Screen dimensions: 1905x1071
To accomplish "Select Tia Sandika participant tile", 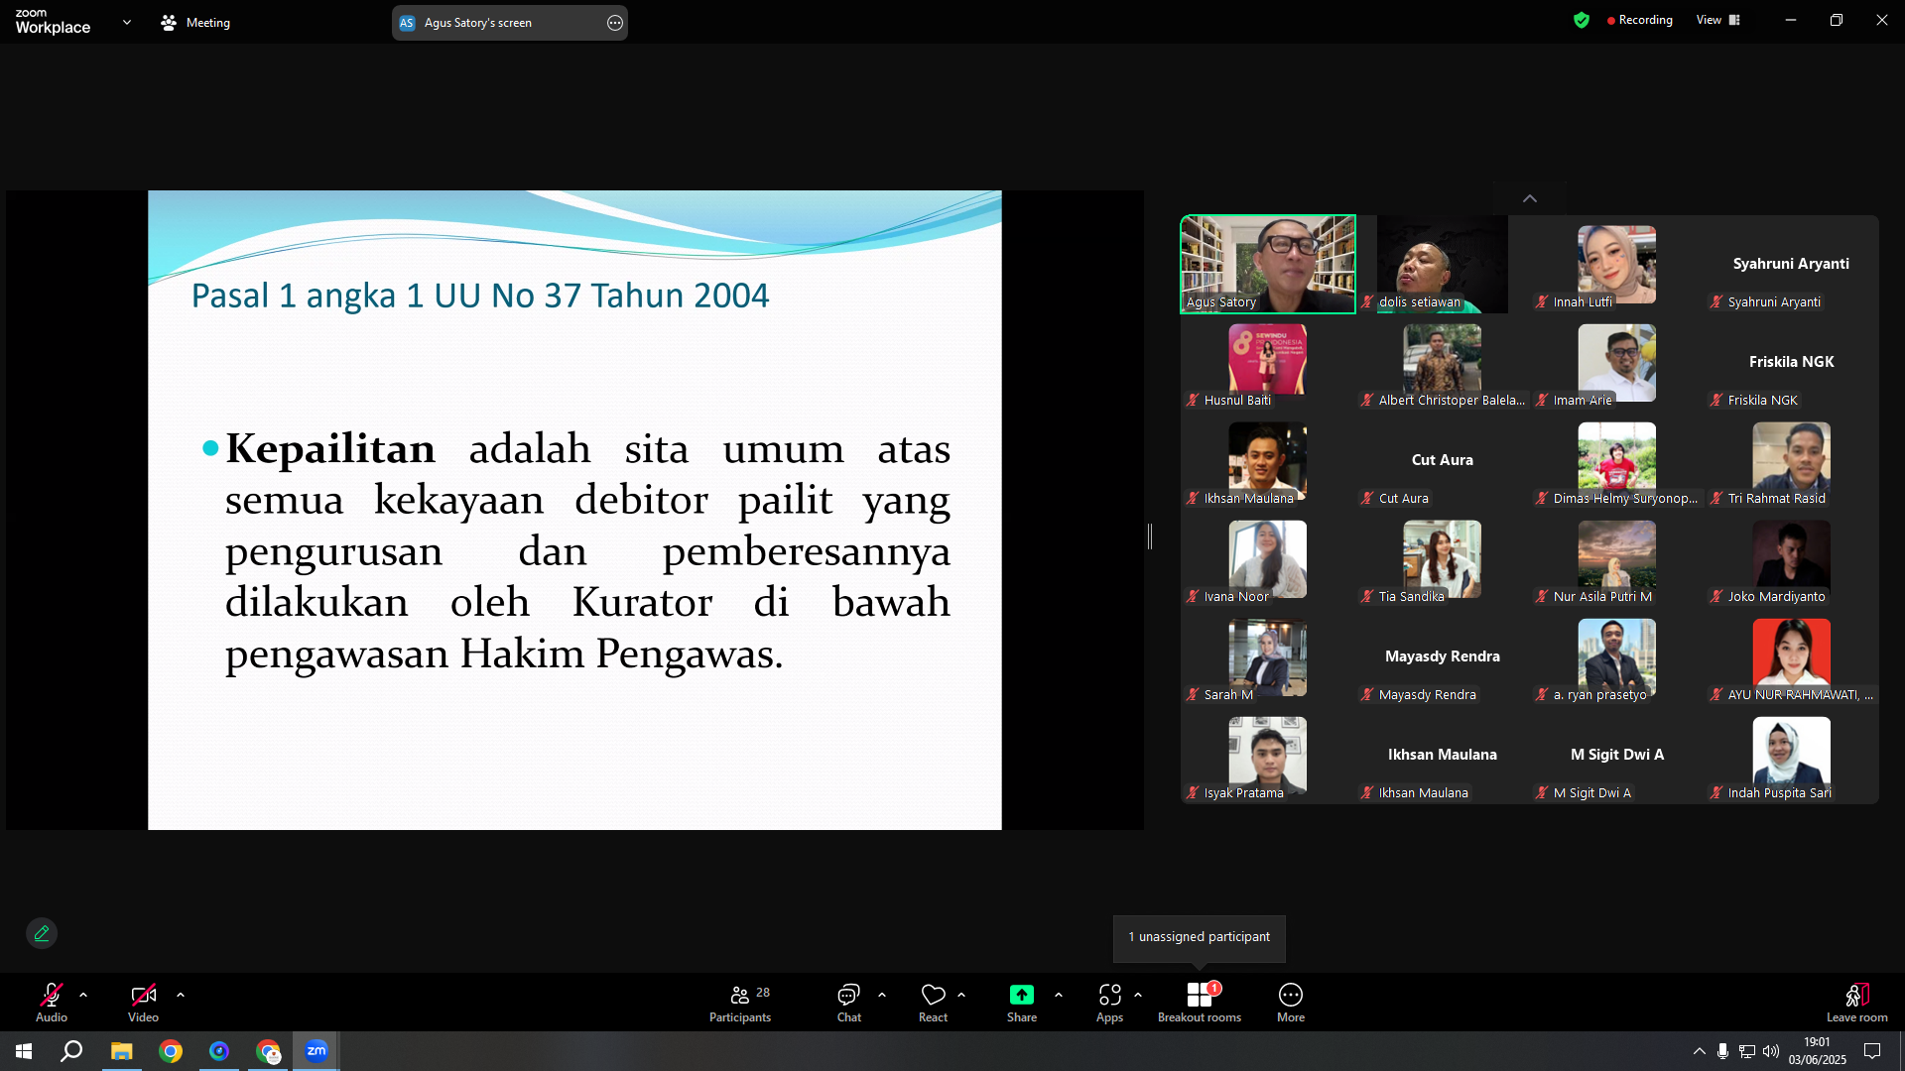I will [1443, 558].
